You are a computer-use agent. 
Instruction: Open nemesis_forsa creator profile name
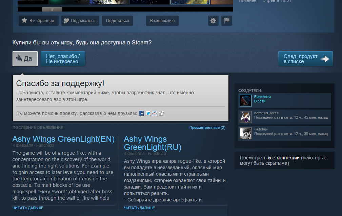[x=266, y=113]
